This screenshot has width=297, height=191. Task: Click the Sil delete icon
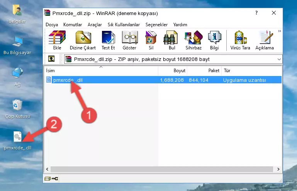coord(151,40)
